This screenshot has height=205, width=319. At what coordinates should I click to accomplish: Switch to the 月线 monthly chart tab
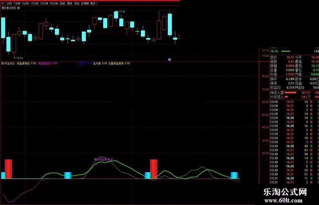(77, 4)
